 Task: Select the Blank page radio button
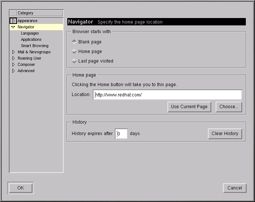click(x=74, y=42)
